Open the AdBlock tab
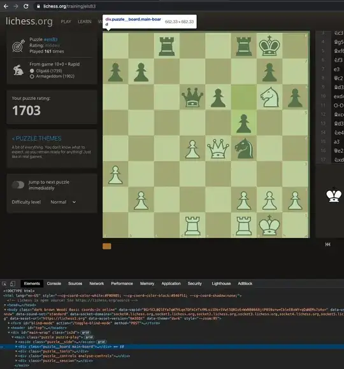 (245, 284)
